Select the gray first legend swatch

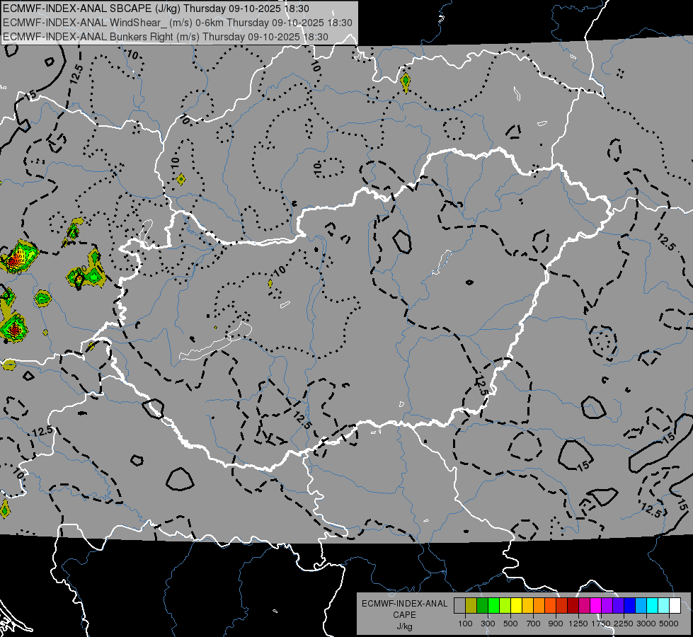click(459, 606)
